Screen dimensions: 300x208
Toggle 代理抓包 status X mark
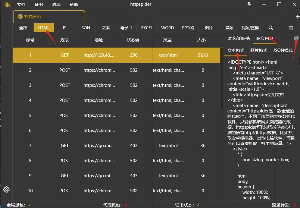click(126, 205)
